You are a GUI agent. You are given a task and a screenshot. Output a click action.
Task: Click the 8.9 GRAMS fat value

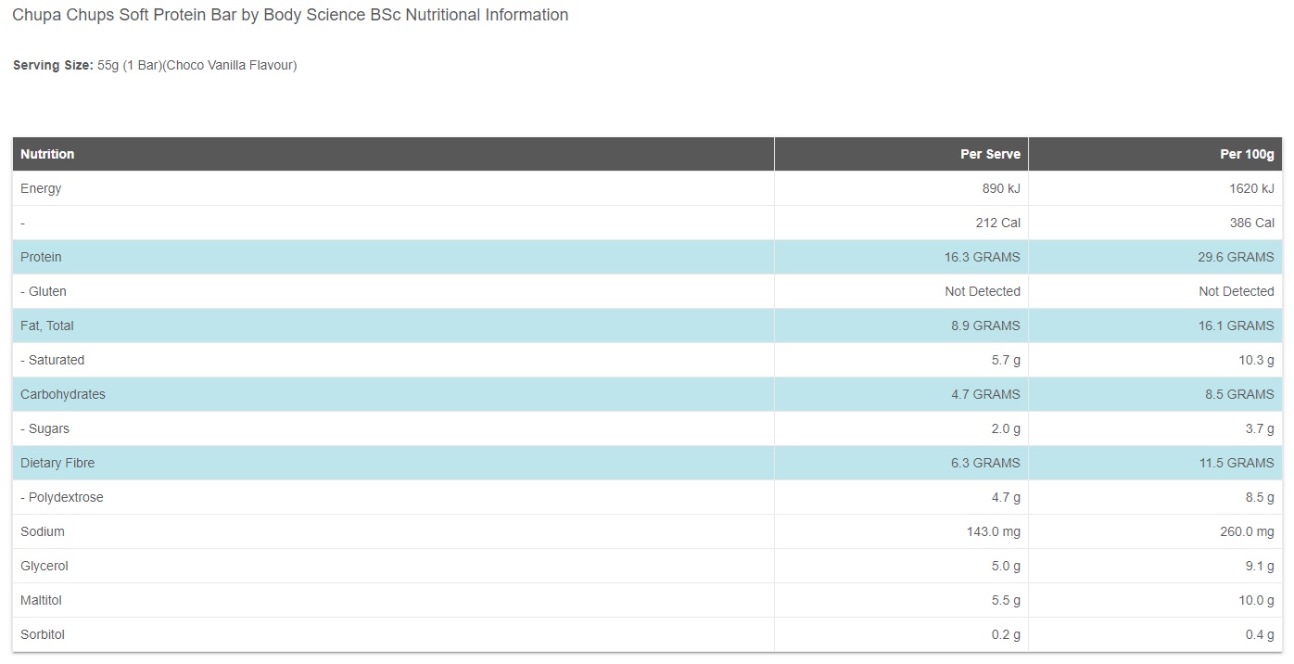[986, 326]
